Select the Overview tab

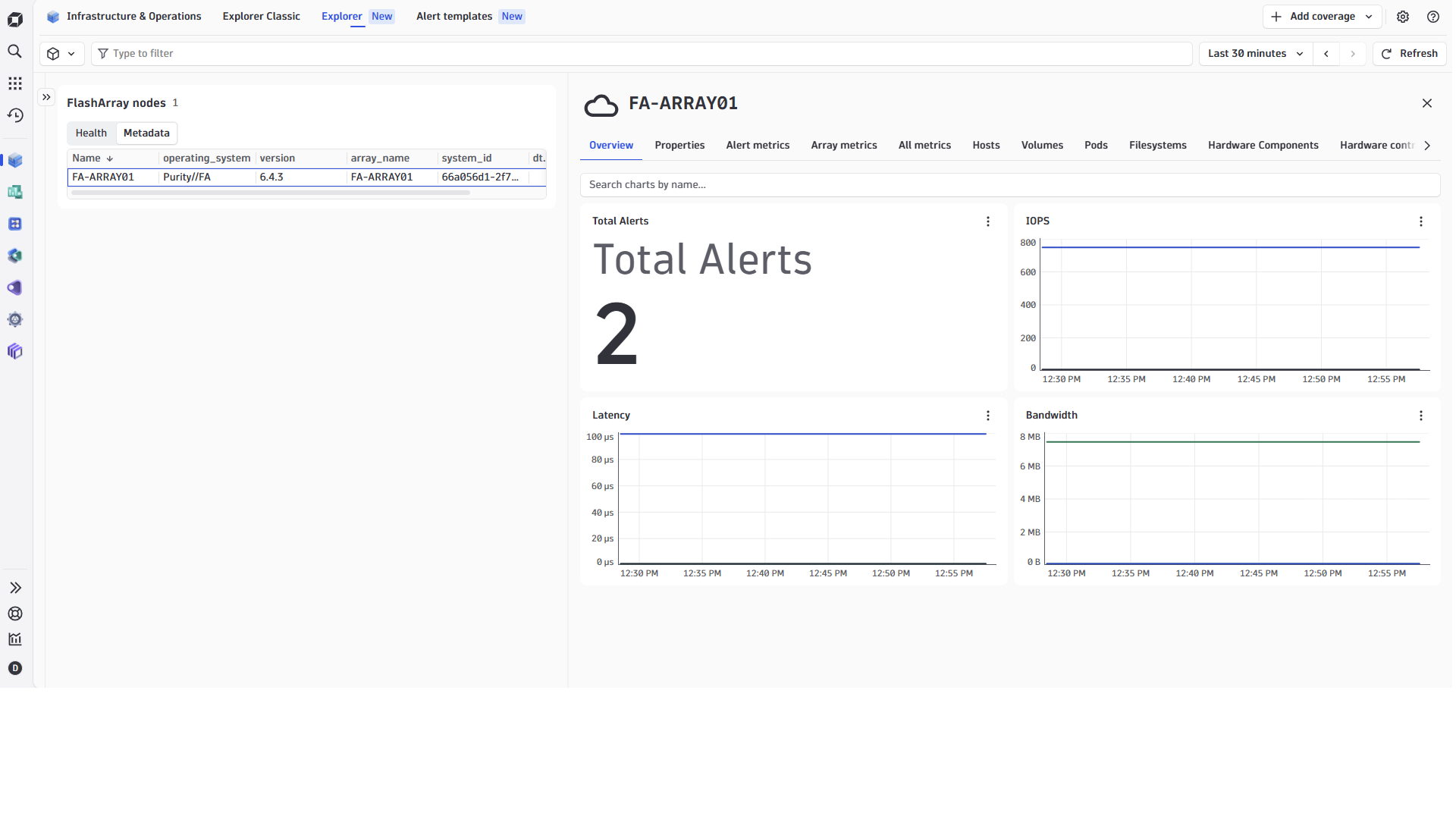[610, 146]
